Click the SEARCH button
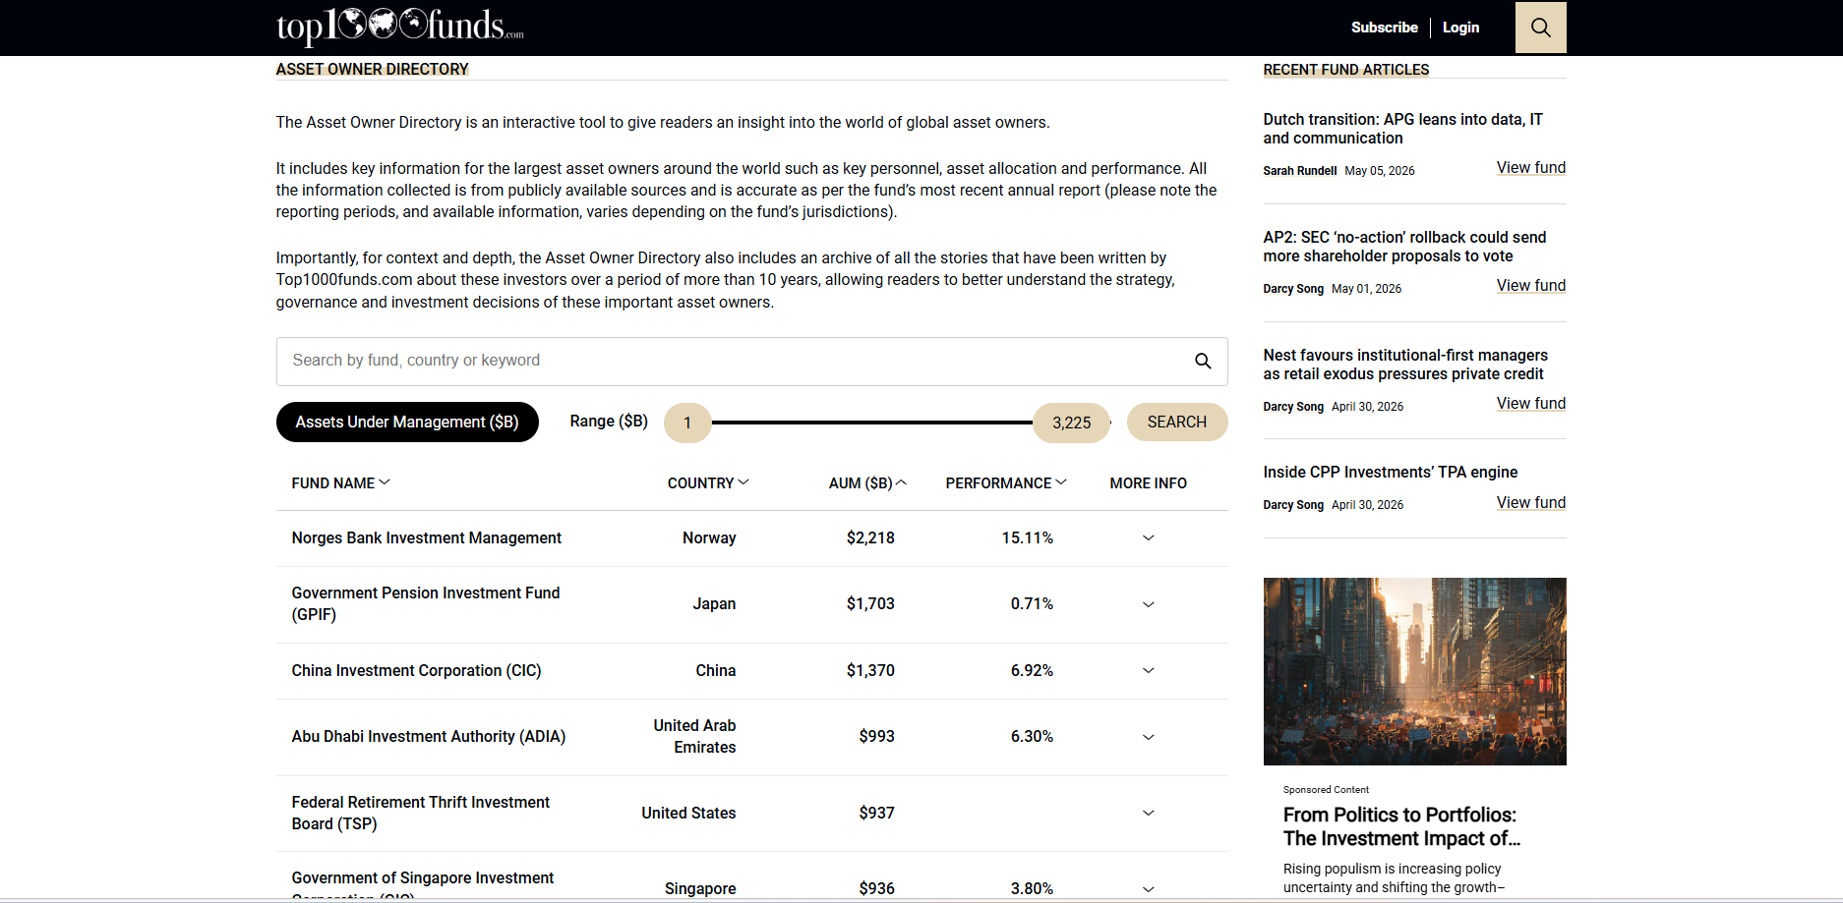 click(1176, 422)
